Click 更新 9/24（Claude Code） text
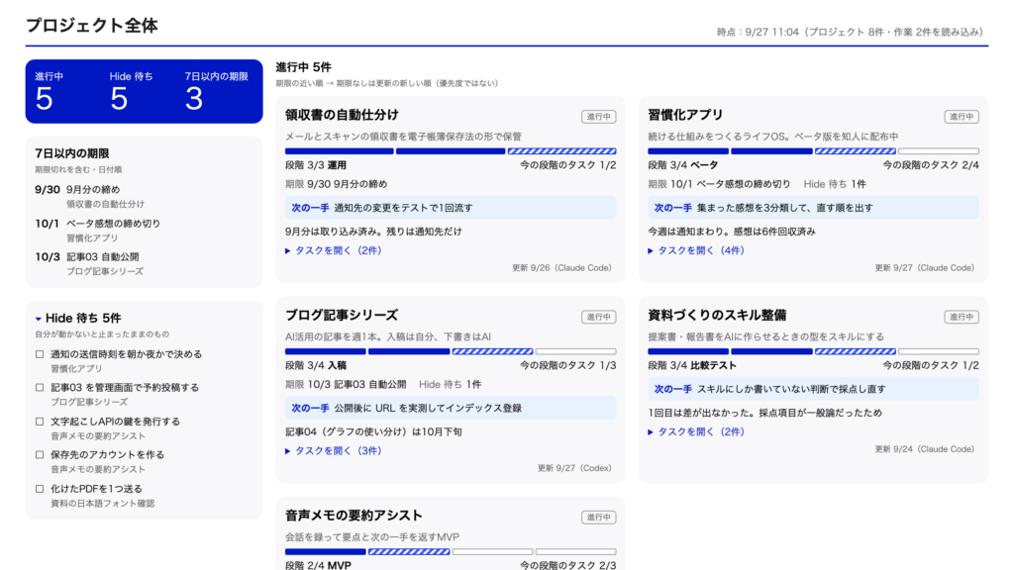Viewport: 1014px width, 570px height. tap(924, 448)
